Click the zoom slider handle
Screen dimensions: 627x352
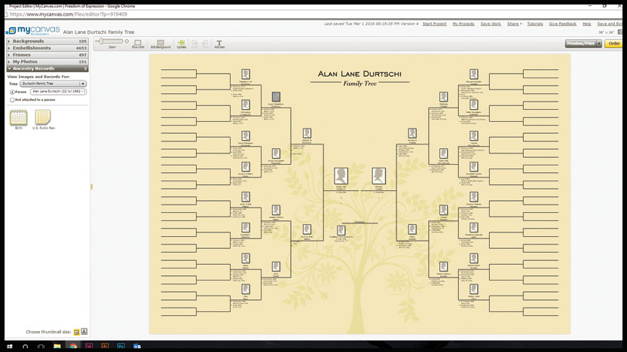[102, 41]
